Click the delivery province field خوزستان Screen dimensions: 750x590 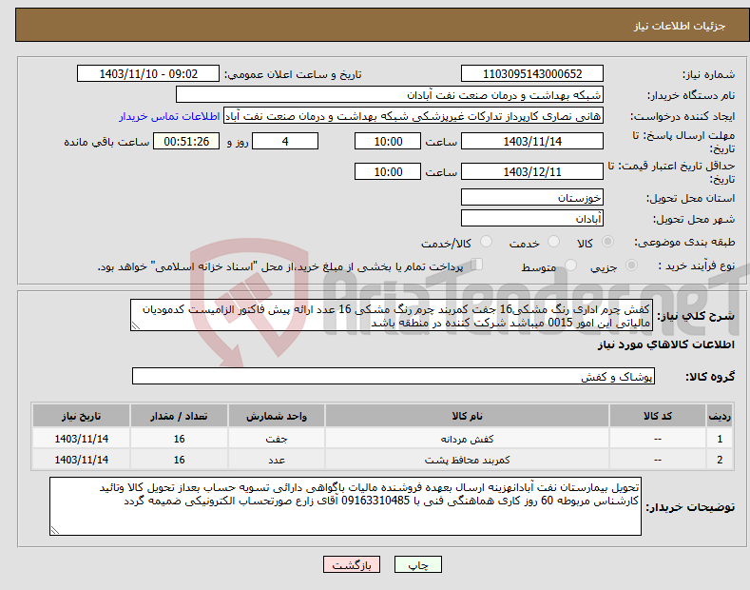(532, 197)
